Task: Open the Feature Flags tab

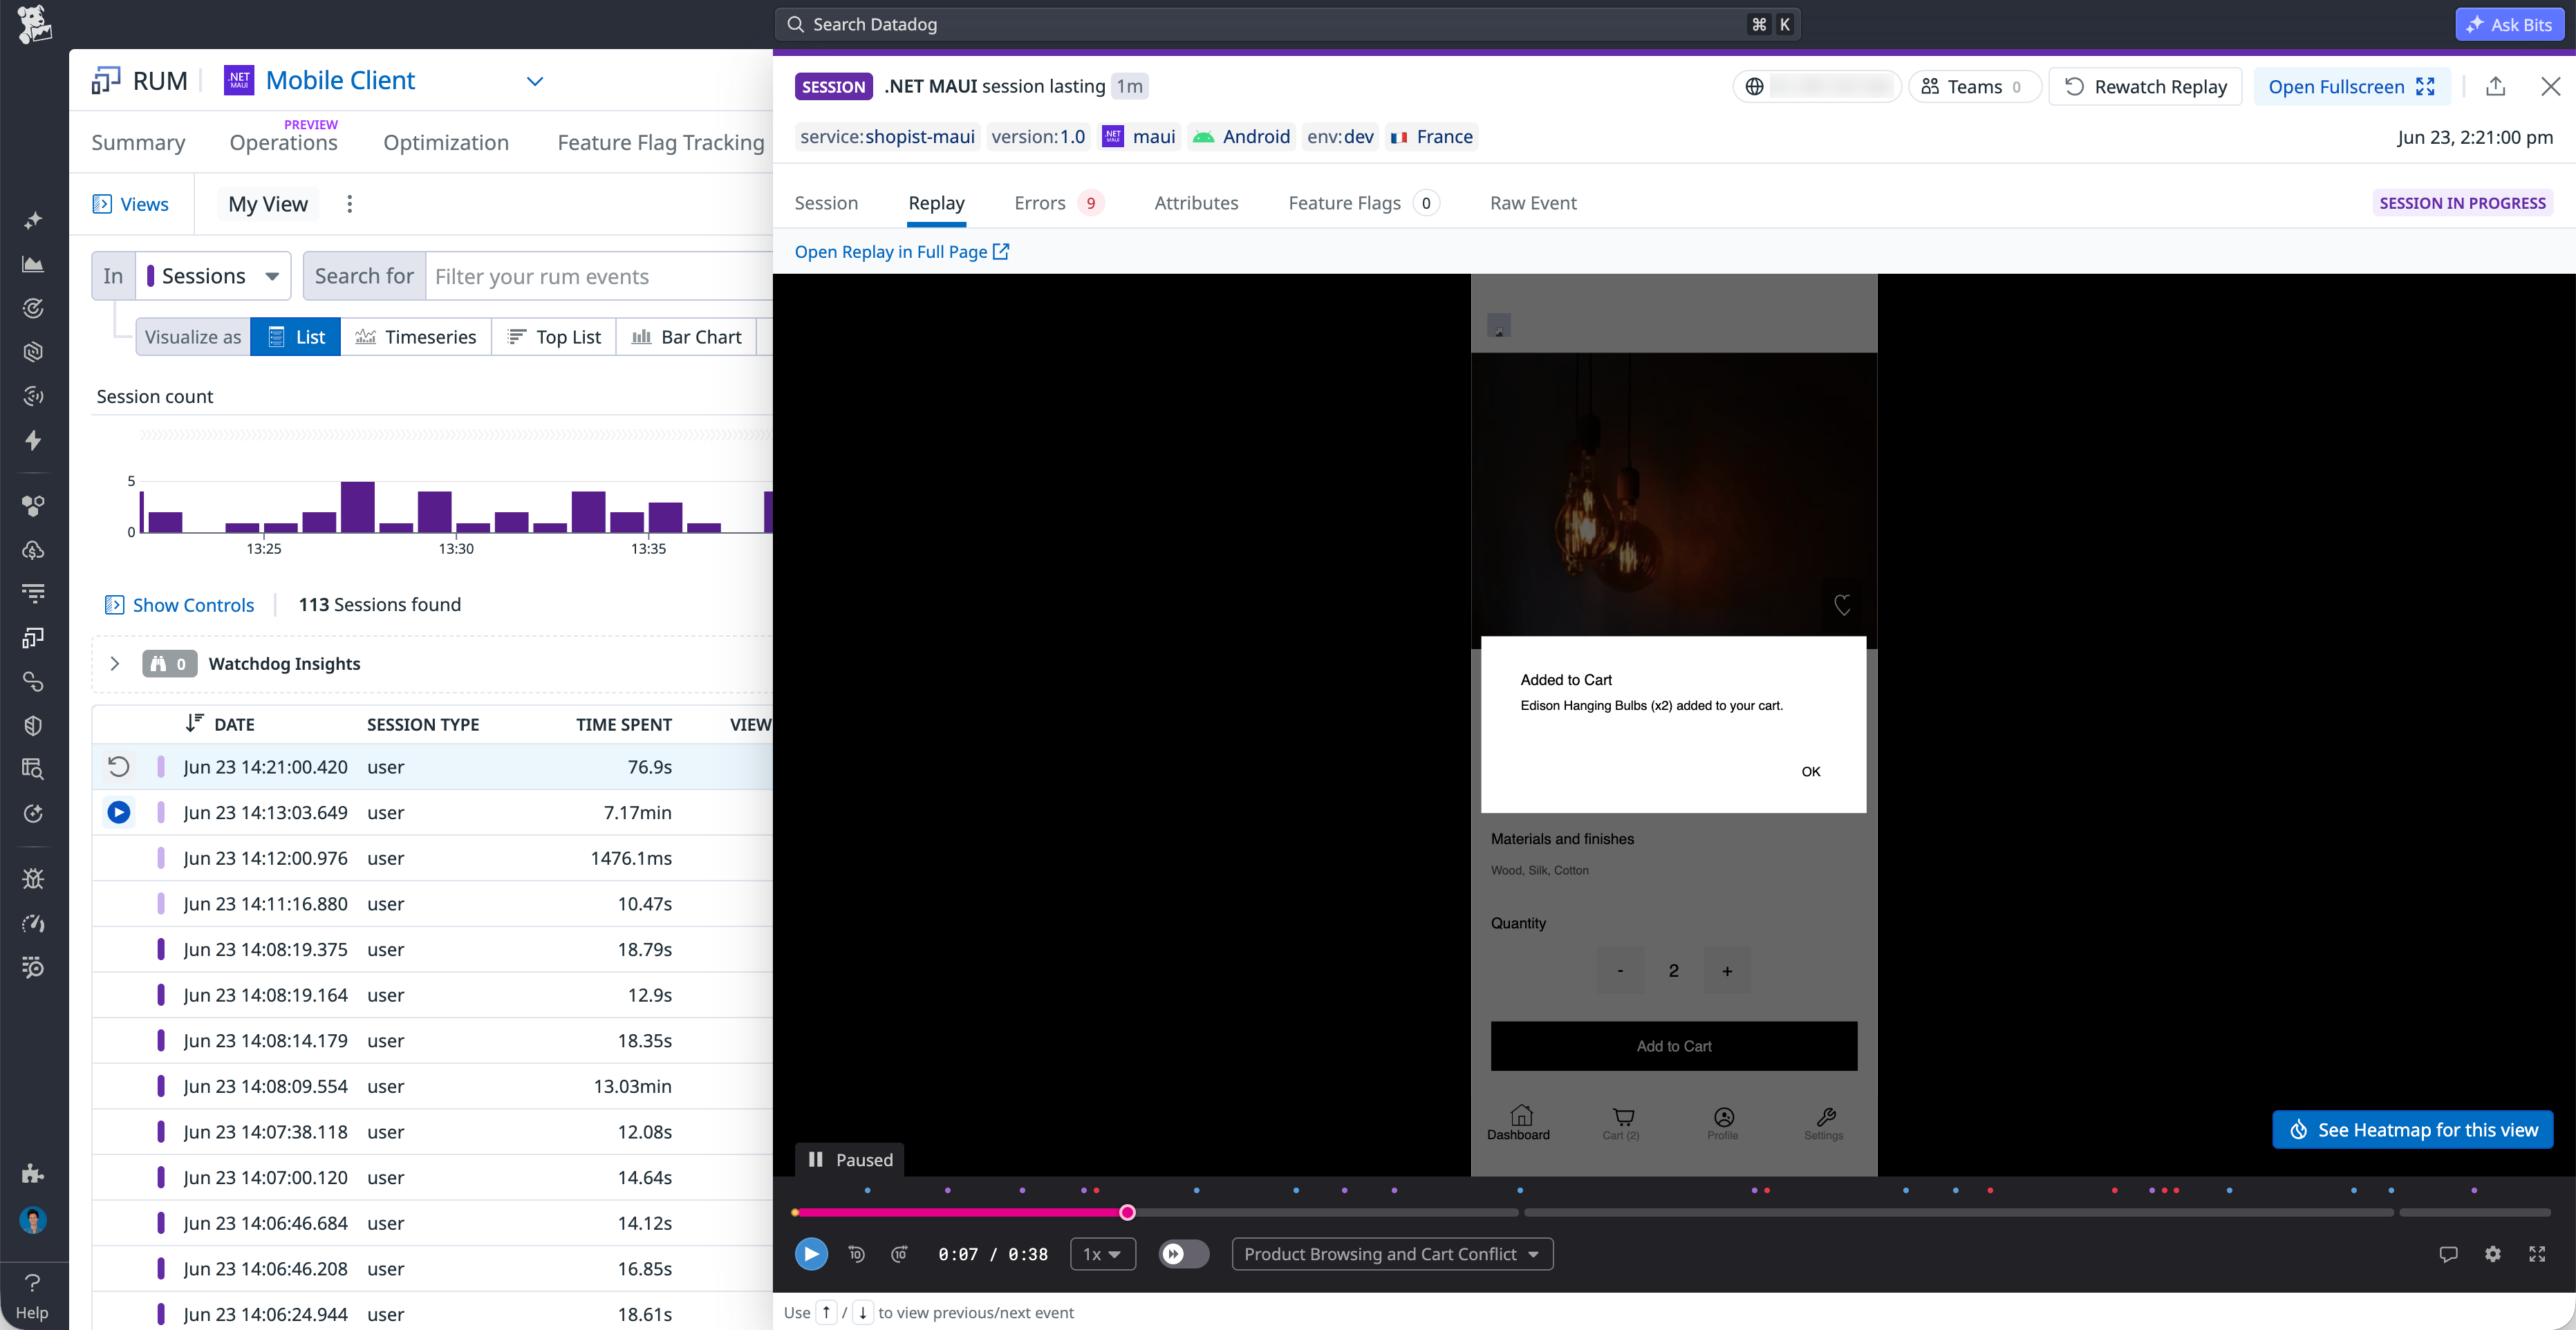Action: tap(1363, 203)
